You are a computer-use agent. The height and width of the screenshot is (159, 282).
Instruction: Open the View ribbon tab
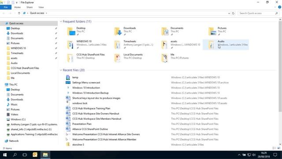tap(41, 7)
